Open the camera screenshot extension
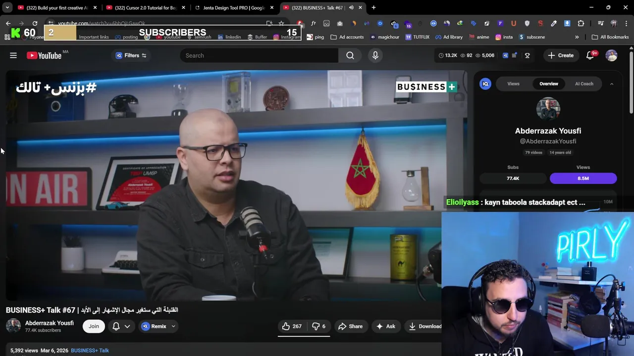 pos(340,23)
